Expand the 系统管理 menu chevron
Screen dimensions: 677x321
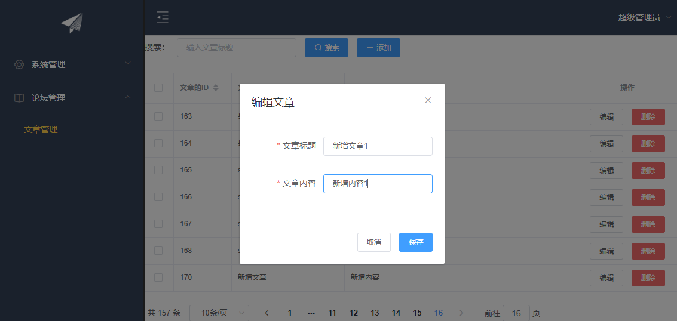click(x=128, y=63)
